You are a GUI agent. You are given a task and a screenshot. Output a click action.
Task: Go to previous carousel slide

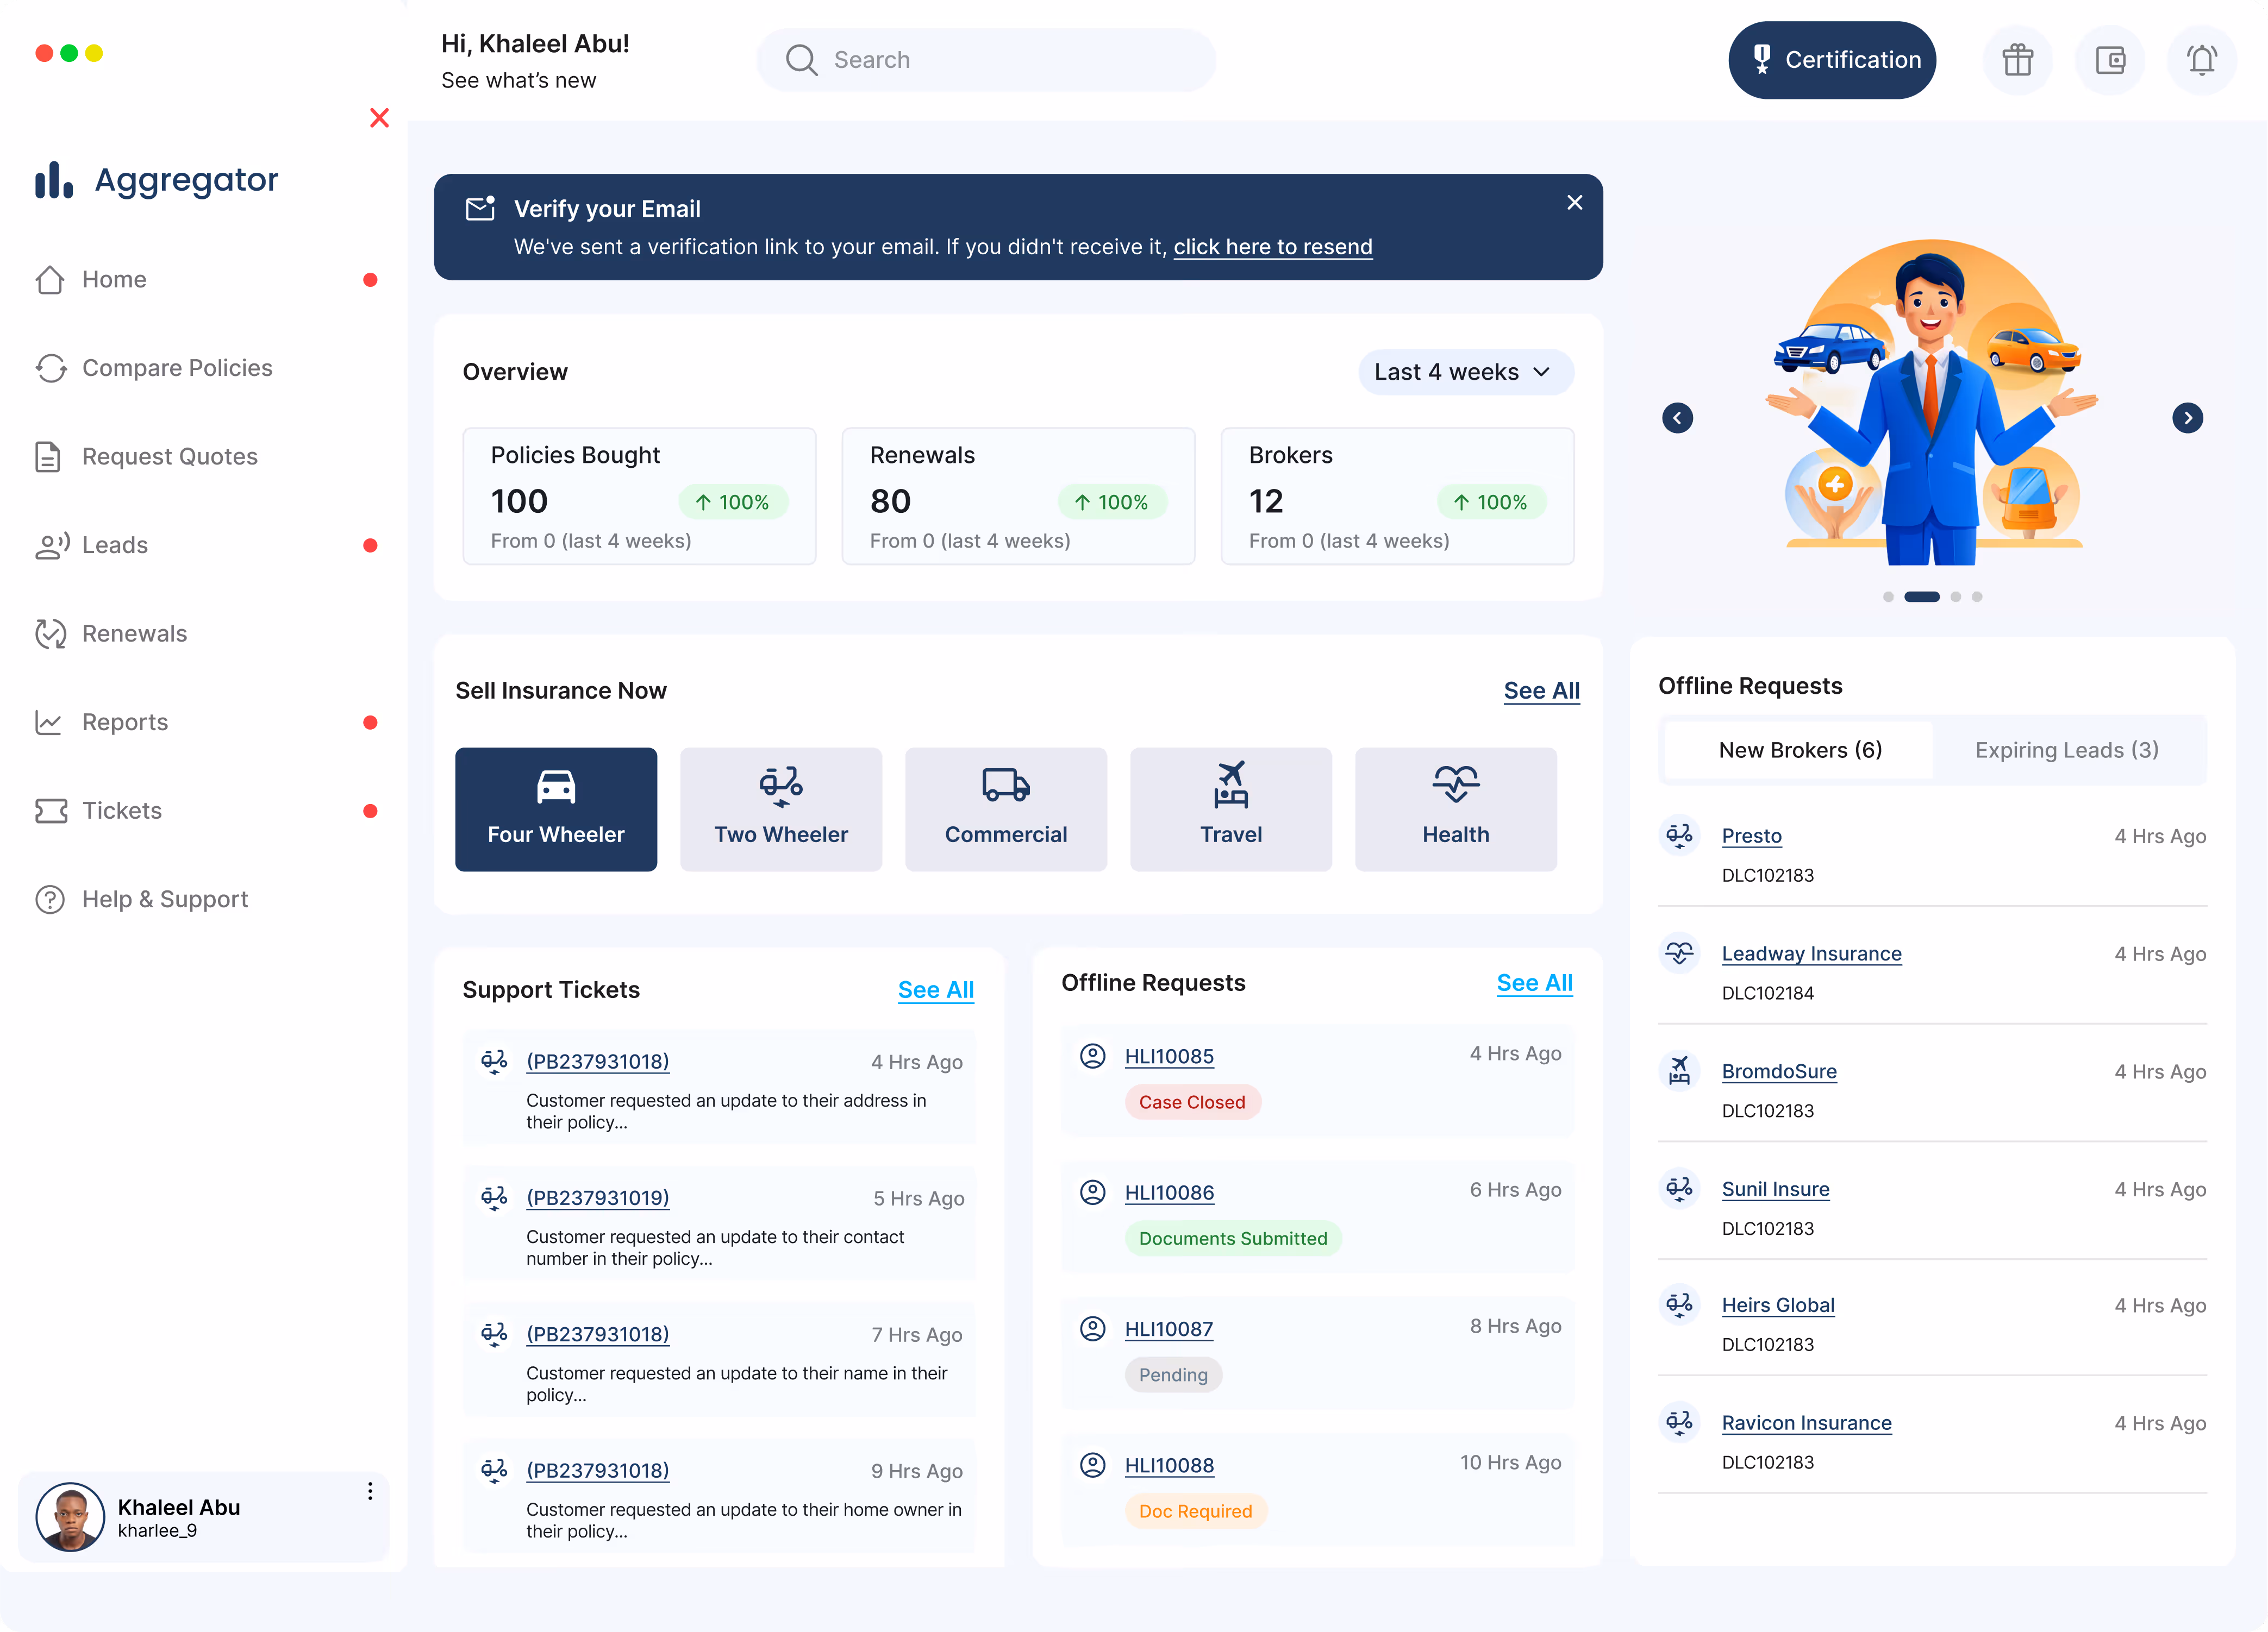1678,418
